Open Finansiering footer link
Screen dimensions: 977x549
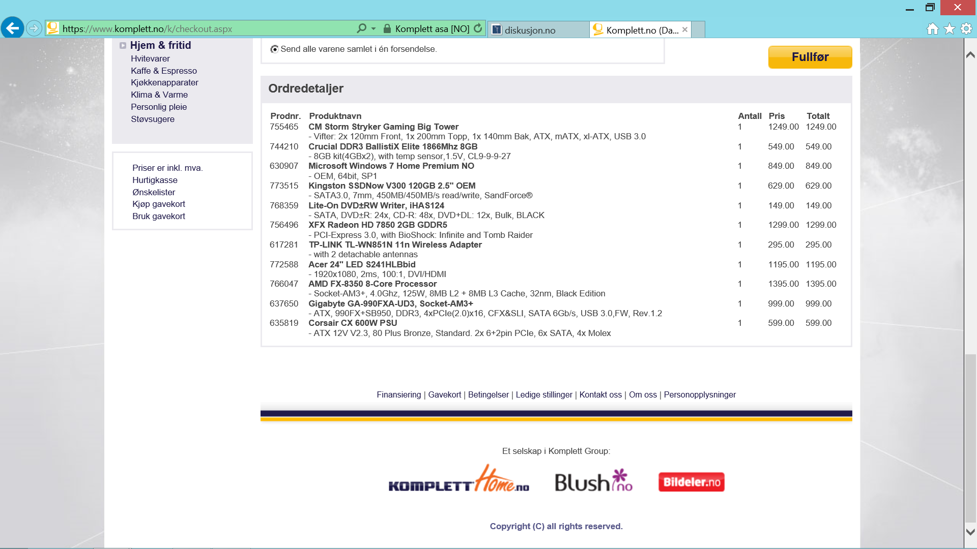click(x=399, y=394)
